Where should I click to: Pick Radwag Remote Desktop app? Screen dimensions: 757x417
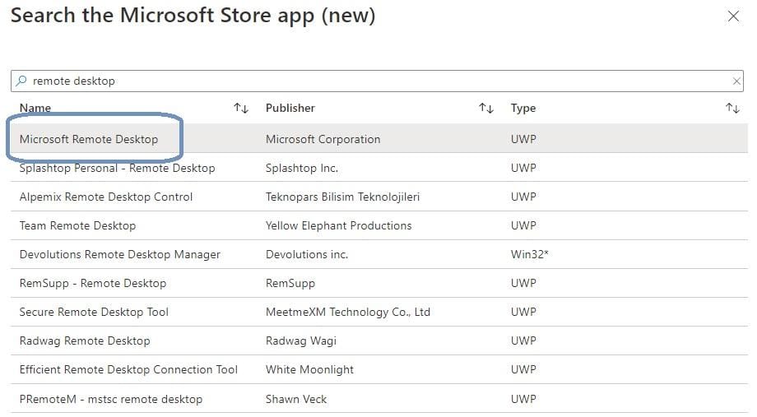pos(85,341)
